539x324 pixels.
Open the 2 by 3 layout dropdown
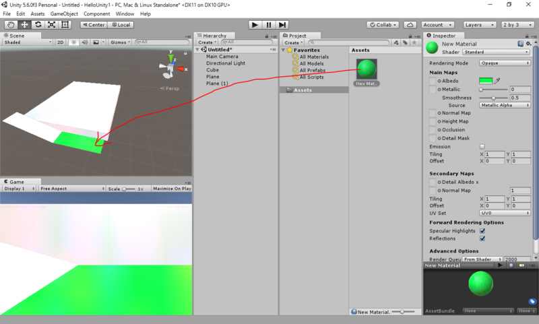(517, 25)
